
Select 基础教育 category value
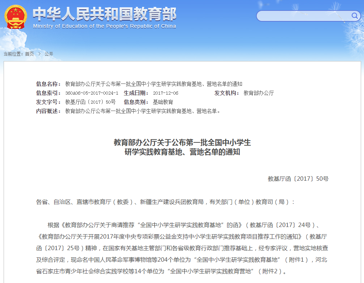pyautogui.click(x=163, y=102)
